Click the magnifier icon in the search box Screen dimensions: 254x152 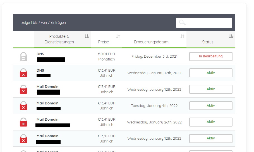[182, 23]
